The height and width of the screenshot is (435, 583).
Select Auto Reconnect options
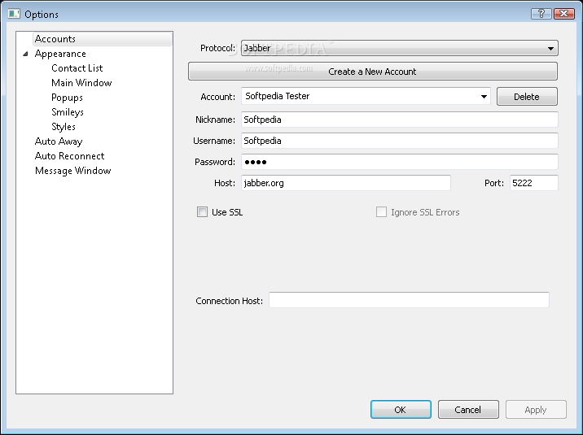click(69, 156)
